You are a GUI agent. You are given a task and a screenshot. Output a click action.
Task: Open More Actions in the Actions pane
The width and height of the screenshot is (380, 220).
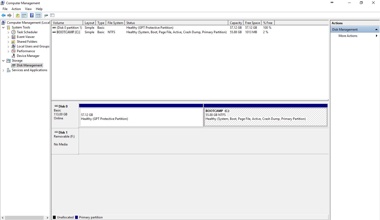[348, 36]
